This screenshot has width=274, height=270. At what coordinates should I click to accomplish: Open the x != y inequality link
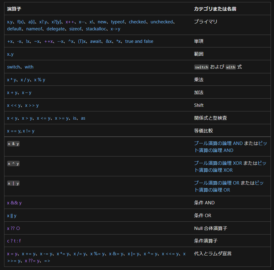(x=29, y=131)
